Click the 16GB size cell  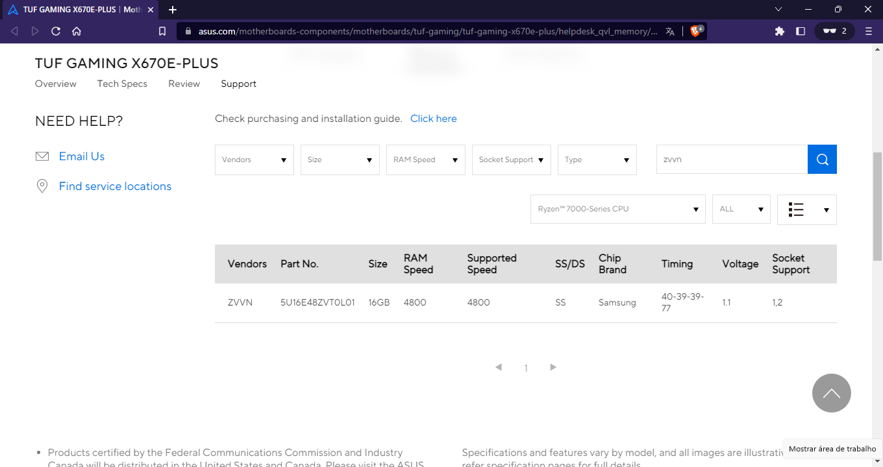[x=379, y=302]
